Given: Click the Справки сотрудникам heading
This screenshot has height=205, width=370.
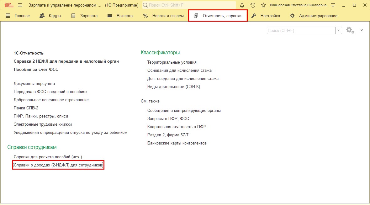Looking at the screenshot, I should point(32,147).
